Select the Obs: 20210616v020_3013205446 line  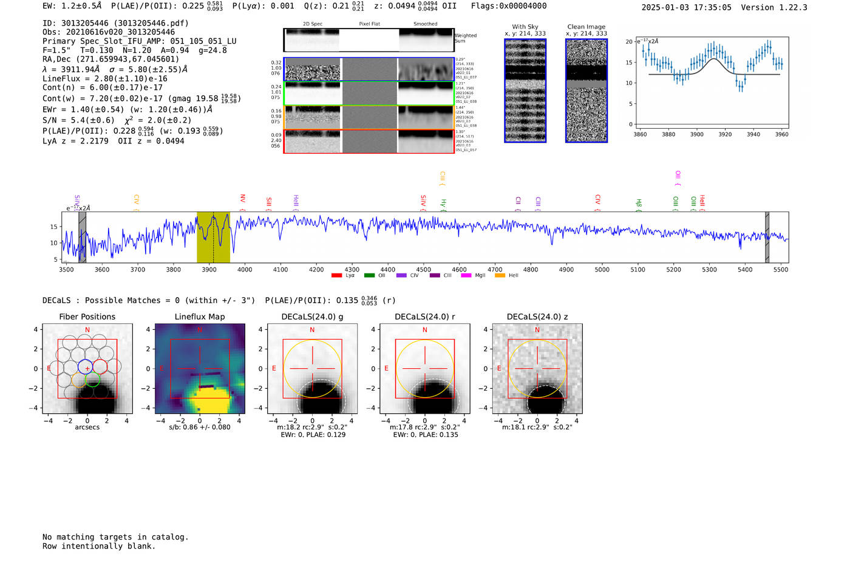tap(109, 32)
